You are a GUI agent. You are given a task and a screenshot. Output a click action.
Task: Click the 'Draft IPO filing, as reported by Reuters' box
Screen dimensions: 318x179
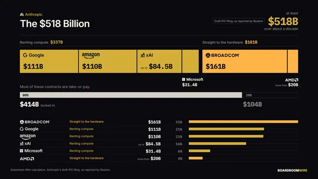coord(238,21)
